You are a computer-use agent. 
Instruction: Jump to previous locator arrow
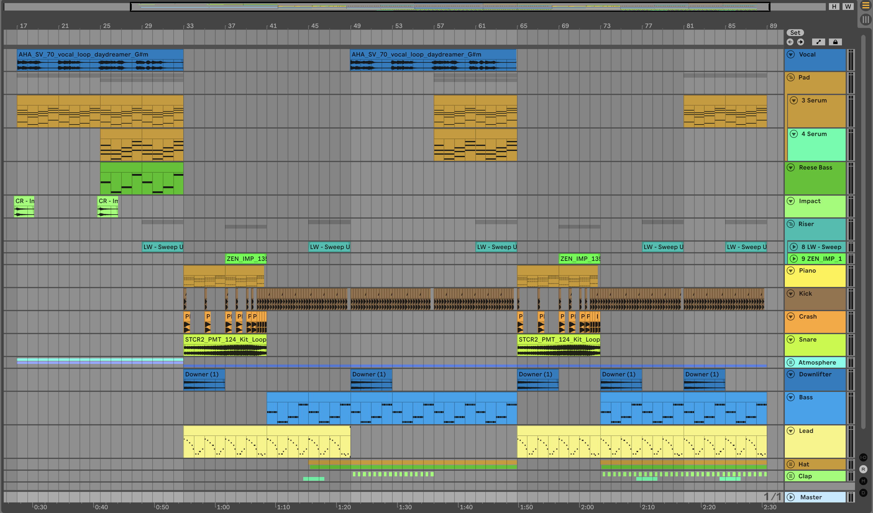[790, 42]
